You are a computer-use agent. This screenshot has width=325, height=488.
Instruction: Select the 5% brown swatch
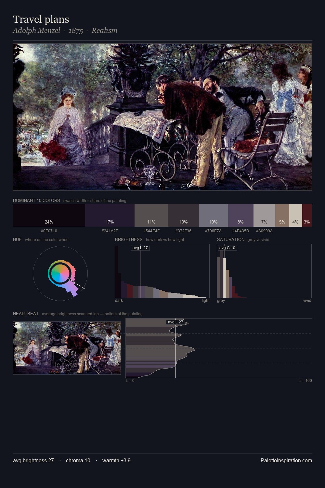pos(282,215)
